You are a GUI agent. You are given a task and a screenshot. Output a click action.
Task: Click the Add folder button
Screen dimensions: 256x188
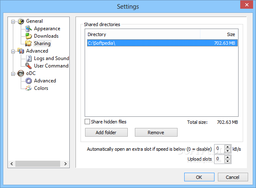pyautogui.click(x=106, y=132)
